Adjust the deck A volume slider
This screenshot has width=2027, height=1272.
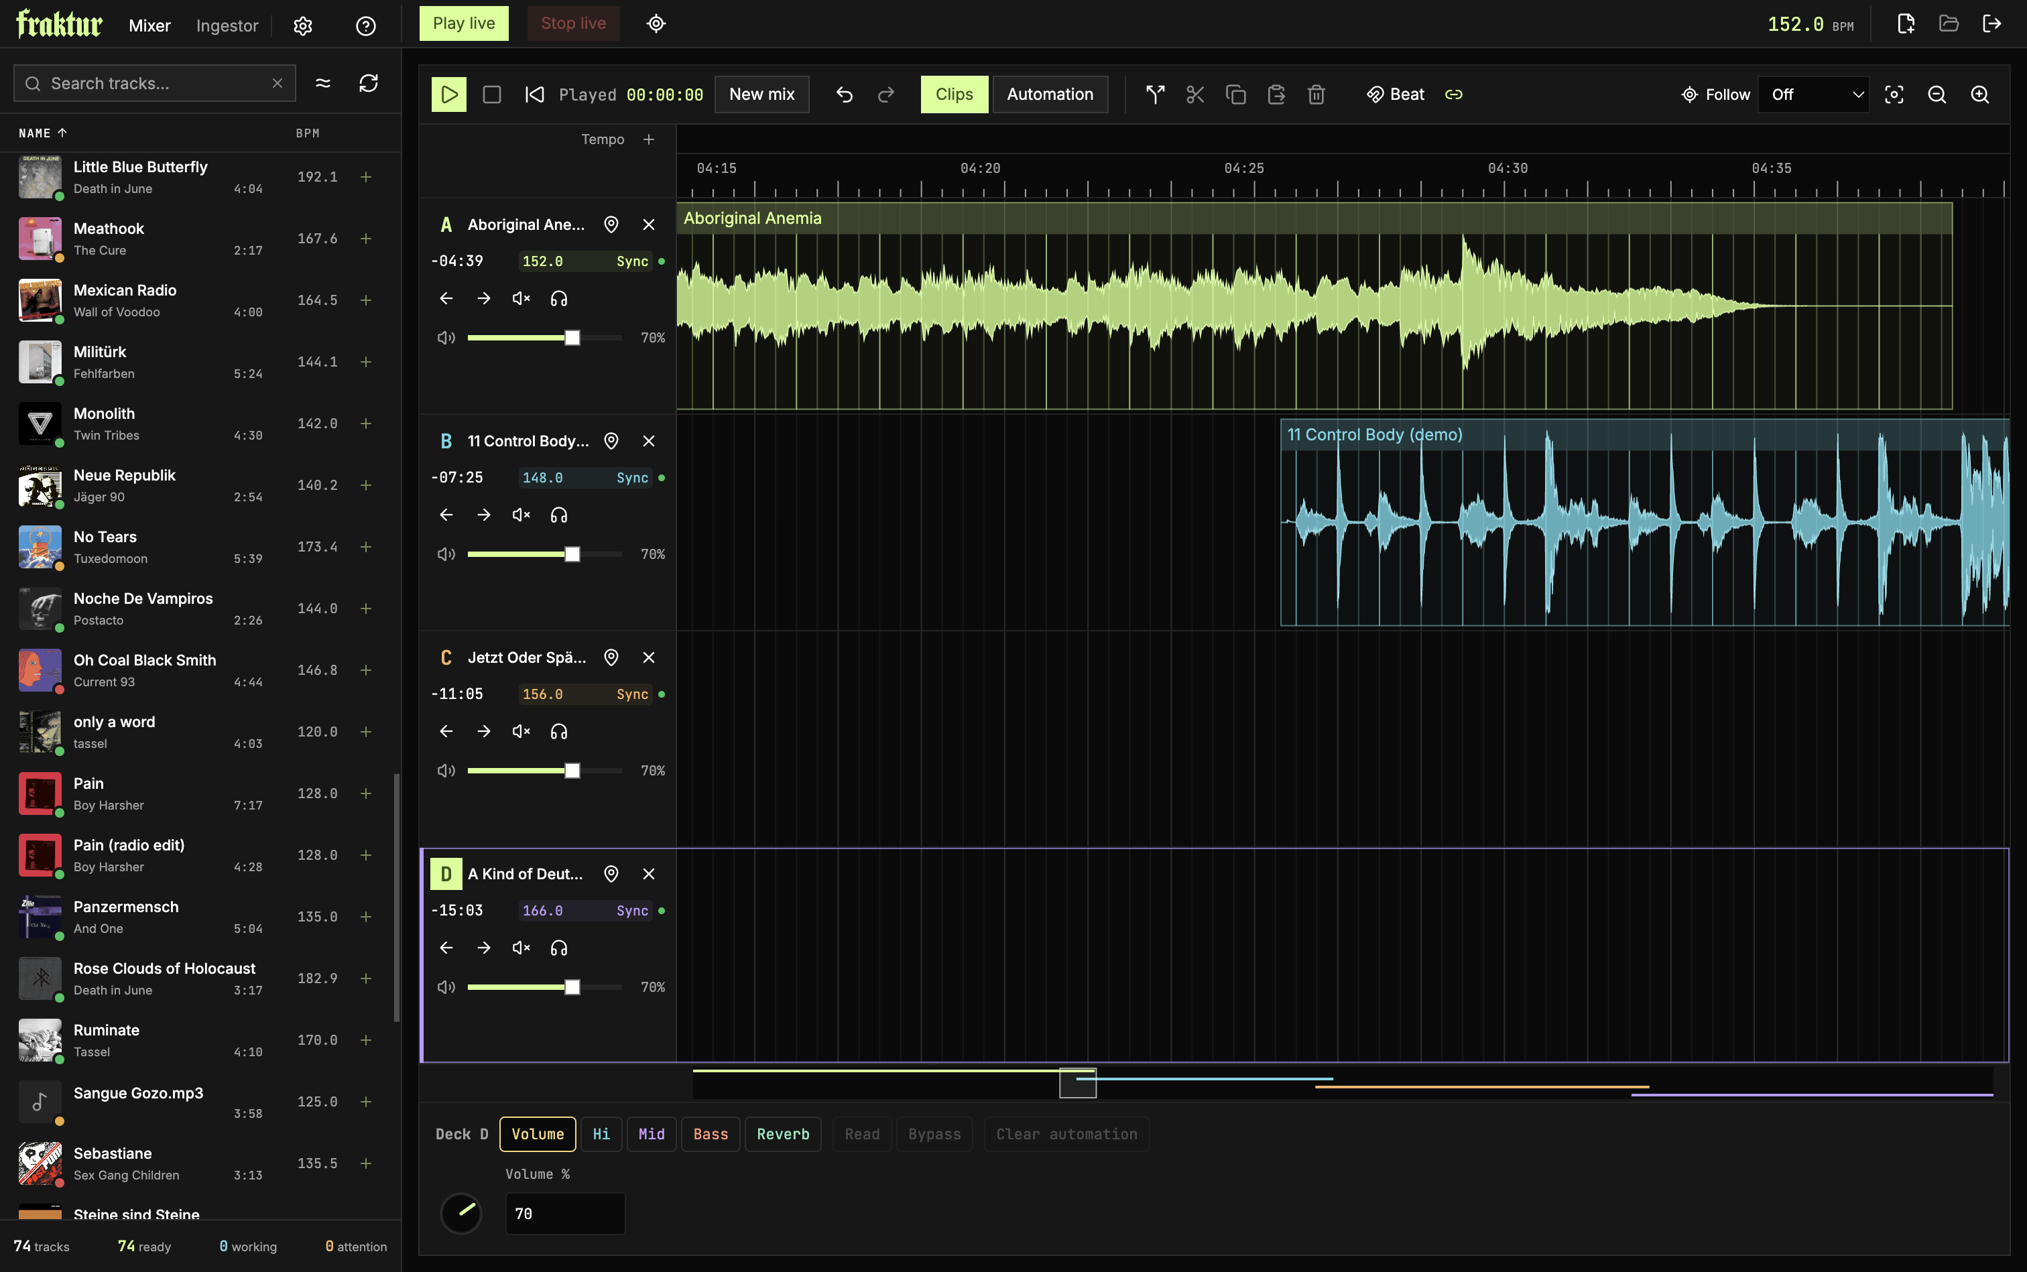[544, 337]
